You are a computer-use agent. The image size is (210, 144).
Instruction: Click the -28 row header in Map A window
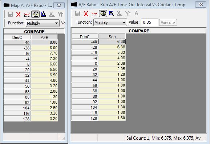(x=17, y=48)
